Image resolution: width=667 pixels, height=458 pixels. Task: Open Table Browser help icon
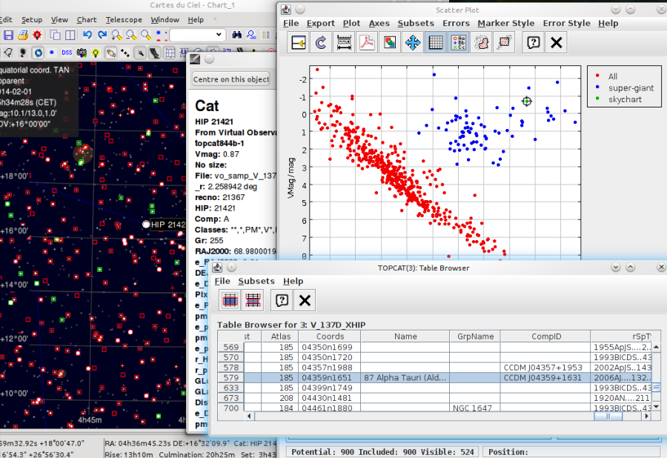point(282,301)
